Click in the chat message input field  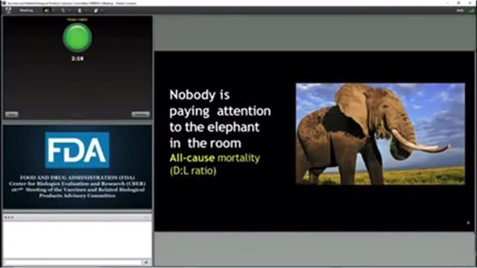(x=73, y=262)
